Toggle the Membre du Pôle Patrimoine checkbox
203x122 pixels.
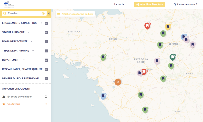click(x=46, y=79)
